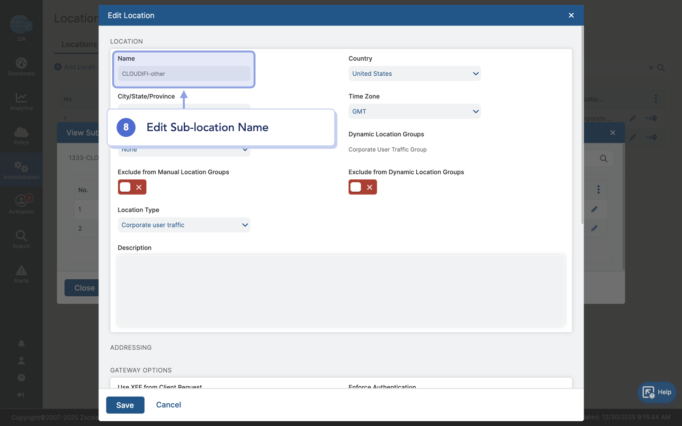The width and height of the screenshot is (682, 426).
Task: Save the location changes
Action: tap(125, 405)
